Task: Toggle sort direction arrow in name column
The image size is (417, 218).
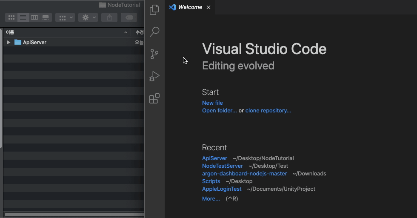Action: [126, 32]
